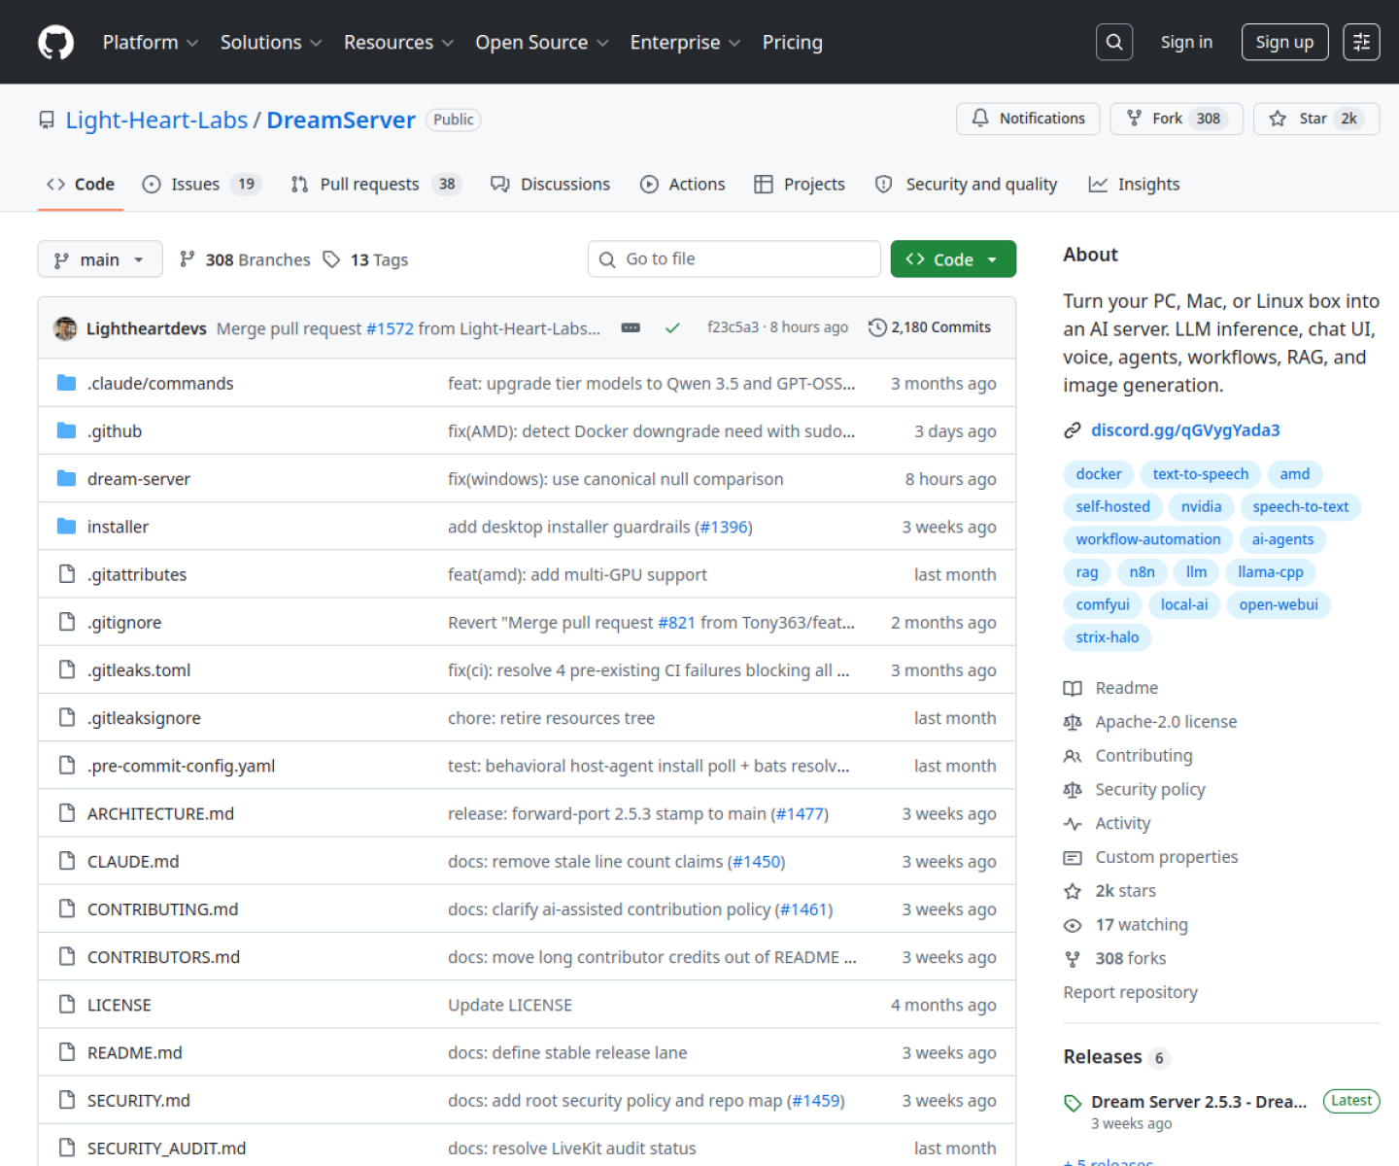1399x1166 pixels.
Task: Switch to the Discussions tab
Action: [x=551, y=184]
